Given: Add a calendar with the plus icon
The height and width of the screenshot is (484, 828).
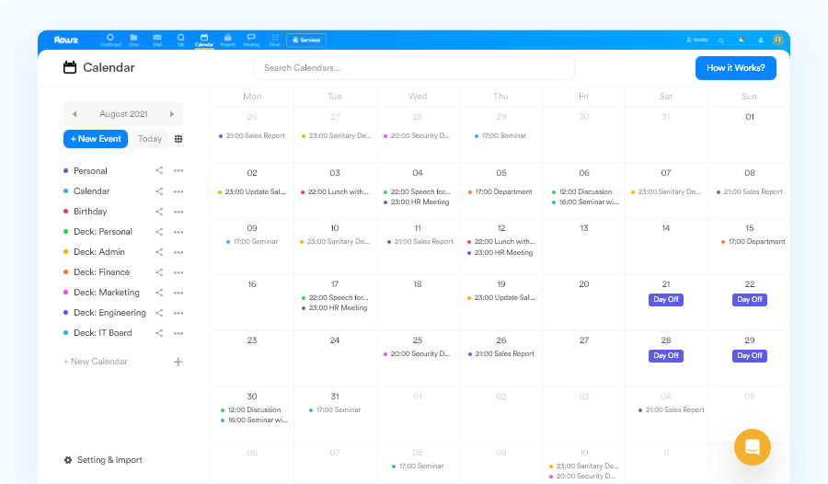Looking at the screenshot, I should 178,362.
